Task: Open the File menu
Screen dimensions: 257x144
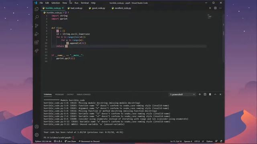Action: point(41,3)
